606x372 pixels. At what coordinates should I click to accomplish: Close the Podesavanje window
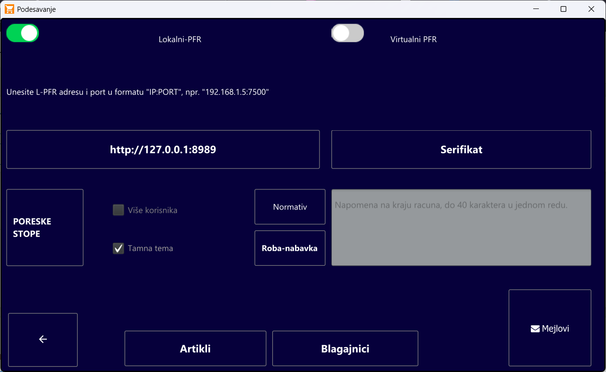point(591,9)
